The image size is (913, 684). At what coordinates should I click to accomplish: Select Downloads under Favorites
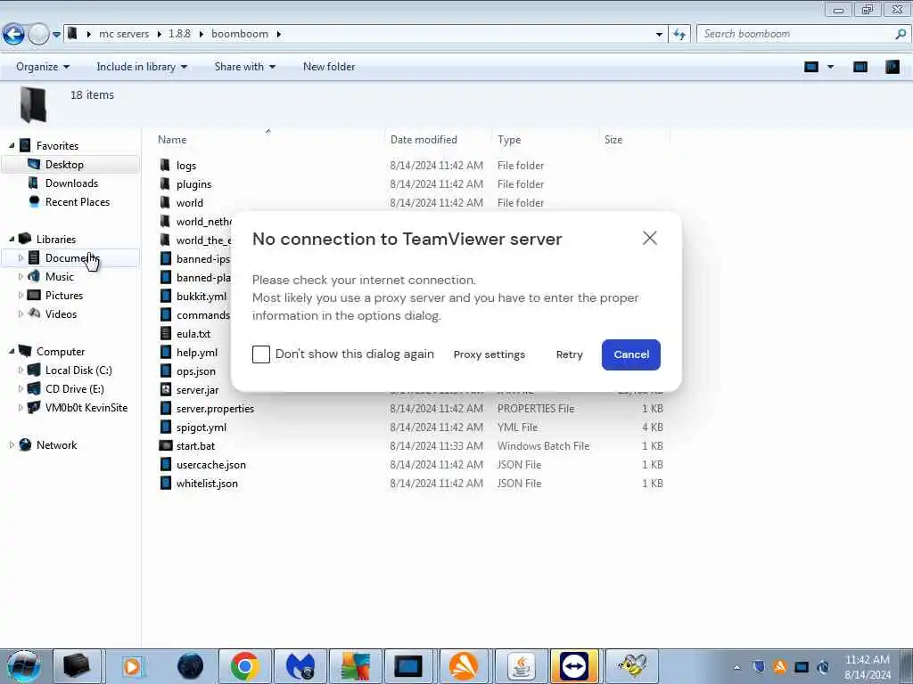(x=71, y=183)
